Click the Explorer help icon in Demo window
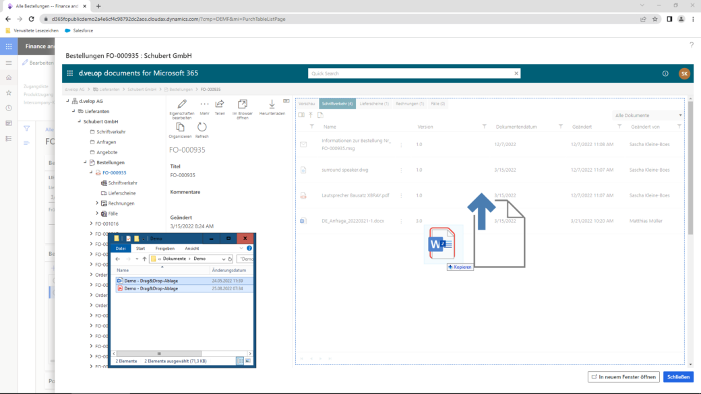The height and width of the screenshot is (394, 701). tap(249, 249)
